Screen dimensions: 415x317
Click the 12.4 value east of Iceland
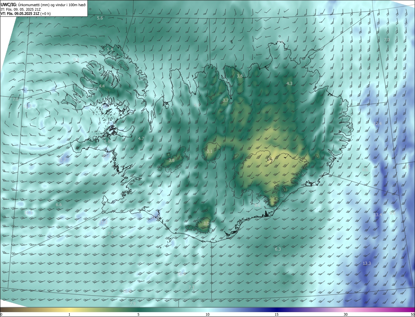tap(378, 124)
